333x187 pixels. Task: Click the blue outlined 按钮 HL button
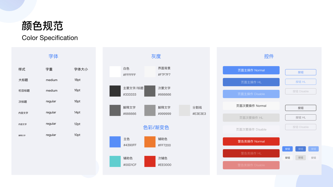301,82
